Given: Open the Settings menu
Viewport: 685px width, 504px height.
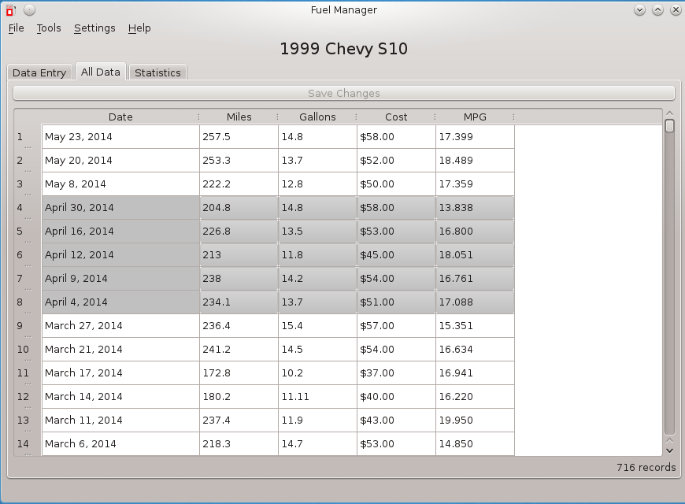Looking at the screenshot, I should (x=94, y=28).
